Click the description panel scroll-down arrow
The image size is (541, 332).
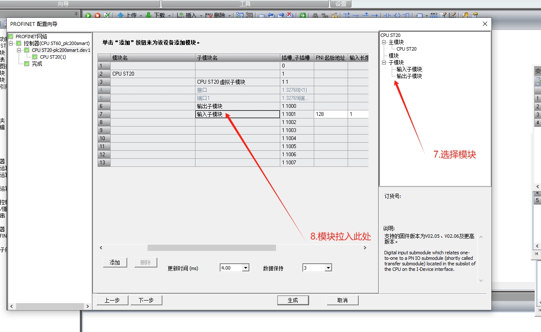pos(481,281)
